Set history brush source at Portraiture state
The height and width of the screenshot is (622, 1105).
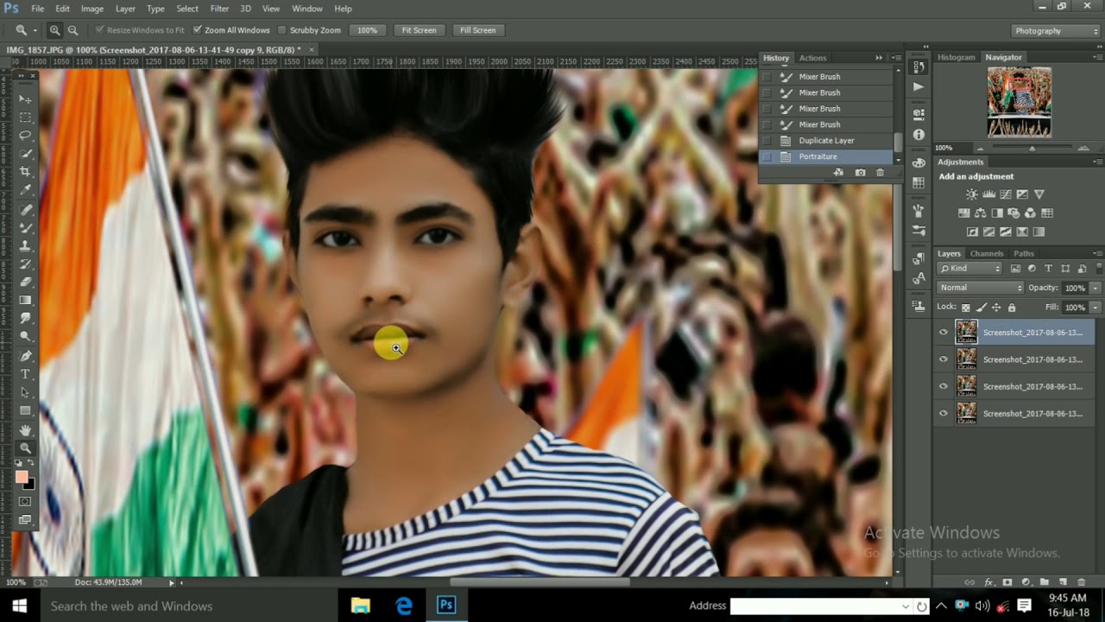tap(767, 156)
